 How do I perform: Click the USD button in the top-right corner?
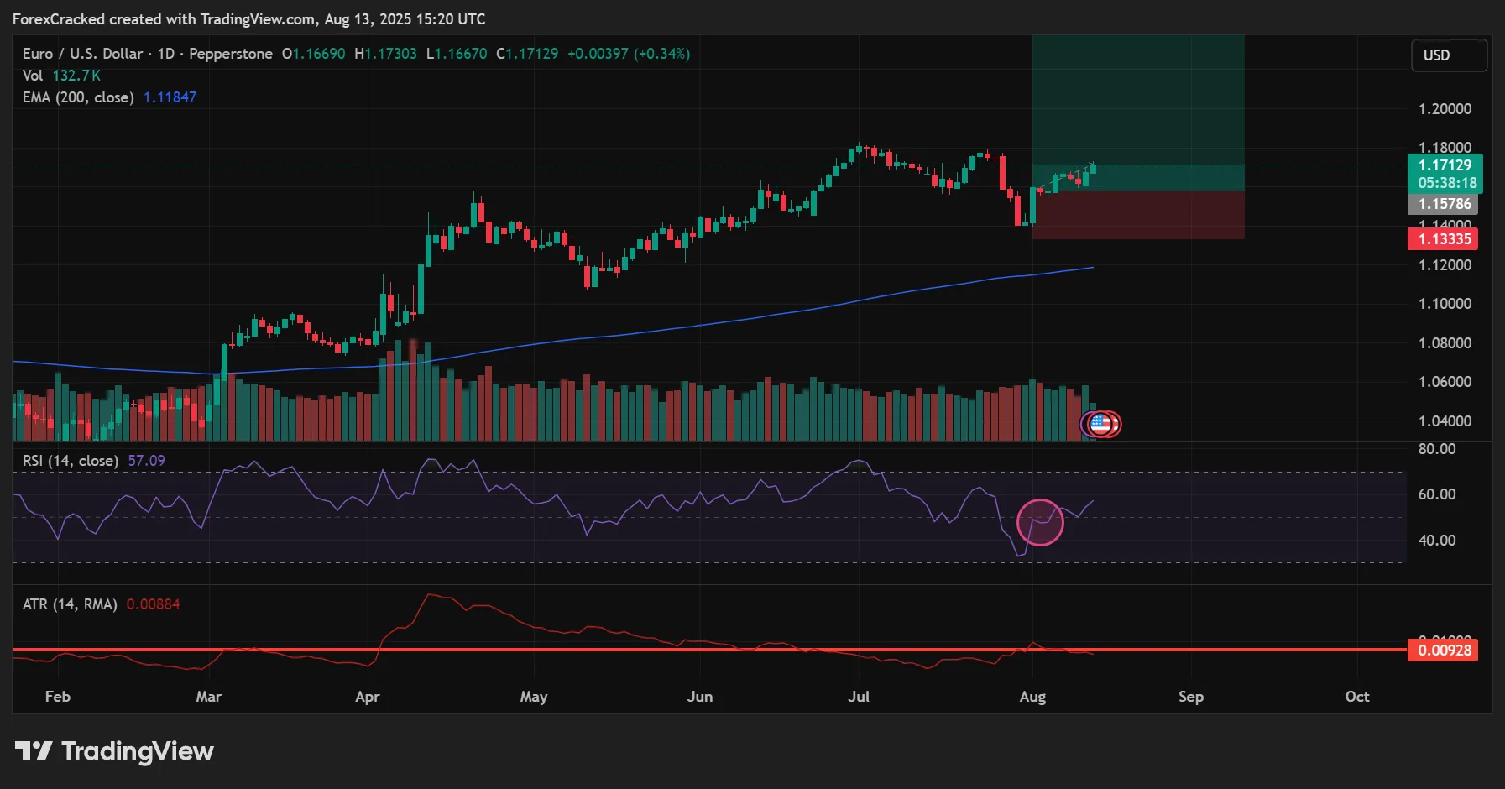coord(1448,55)
